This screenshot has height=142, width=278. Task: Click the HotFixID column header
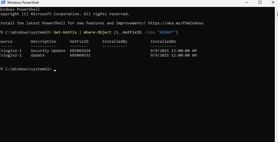(x=79, y=41)
